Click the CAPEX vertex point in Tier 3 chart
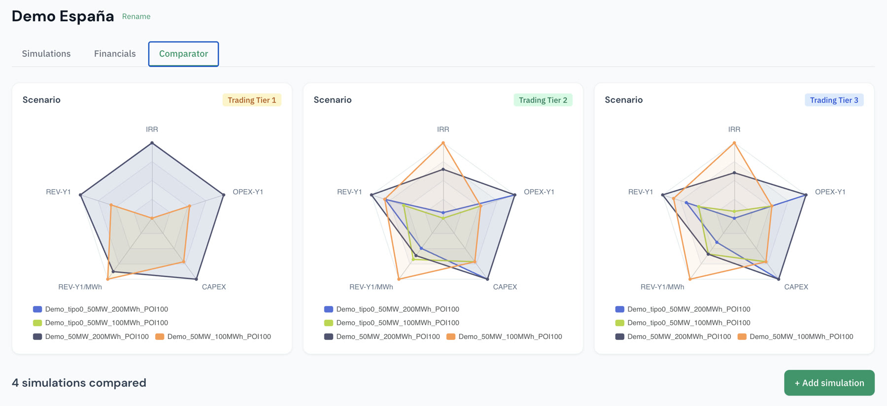This screenshot has width=887, height=406. click(x=779, y=279)
